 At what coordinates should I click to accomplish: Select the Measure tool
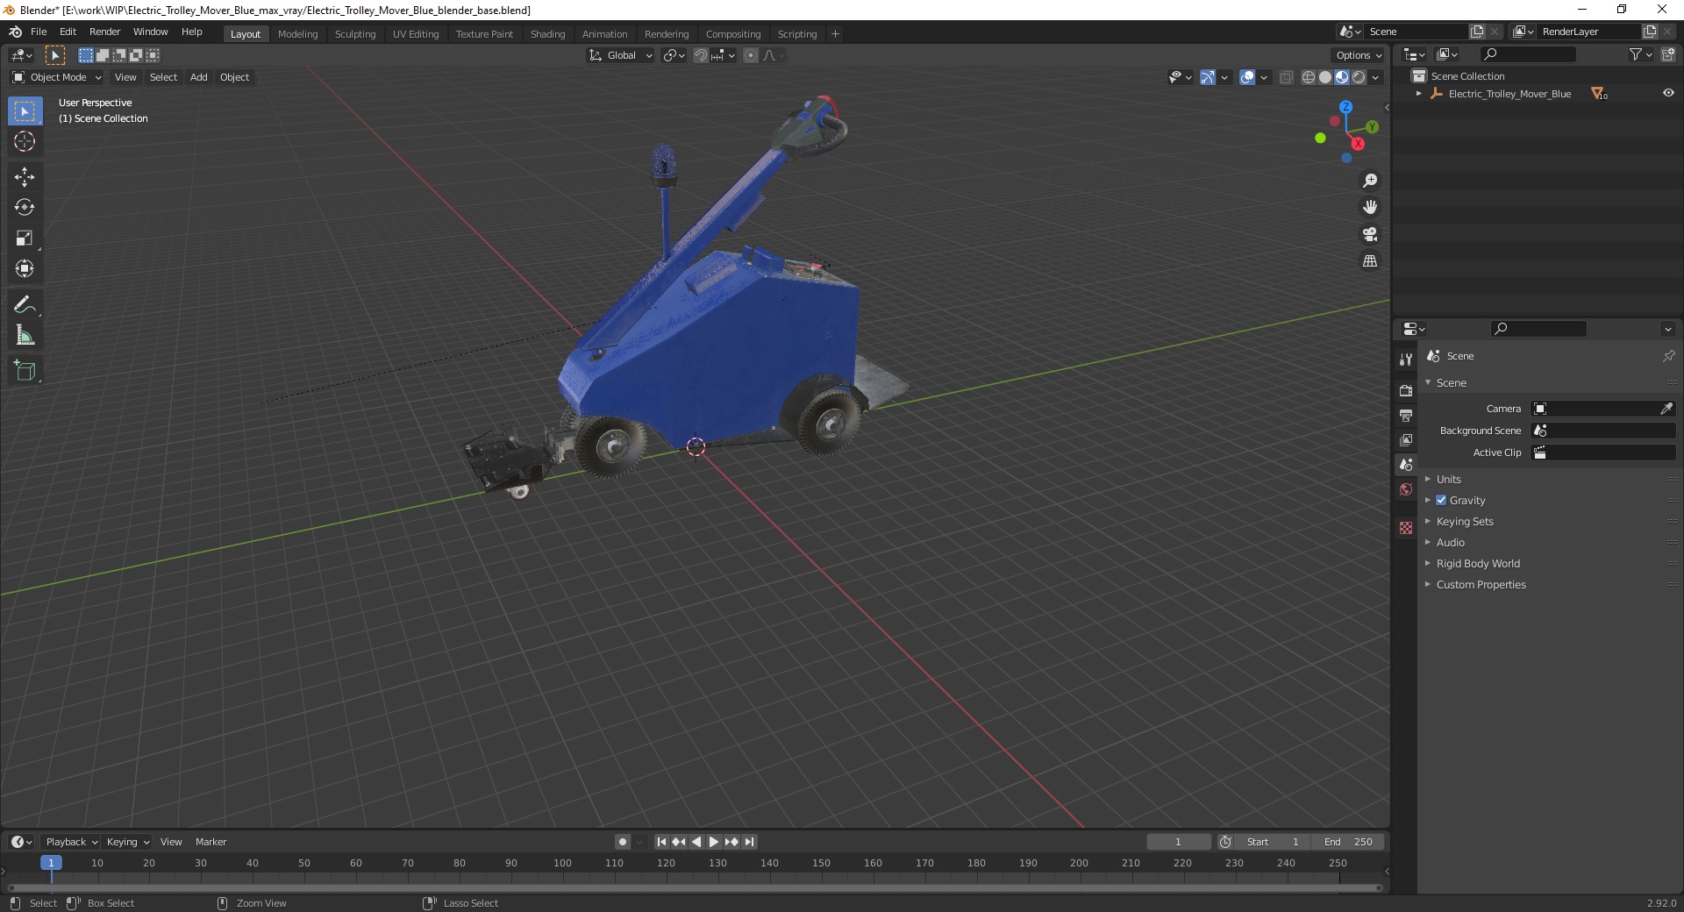[25, 336]
